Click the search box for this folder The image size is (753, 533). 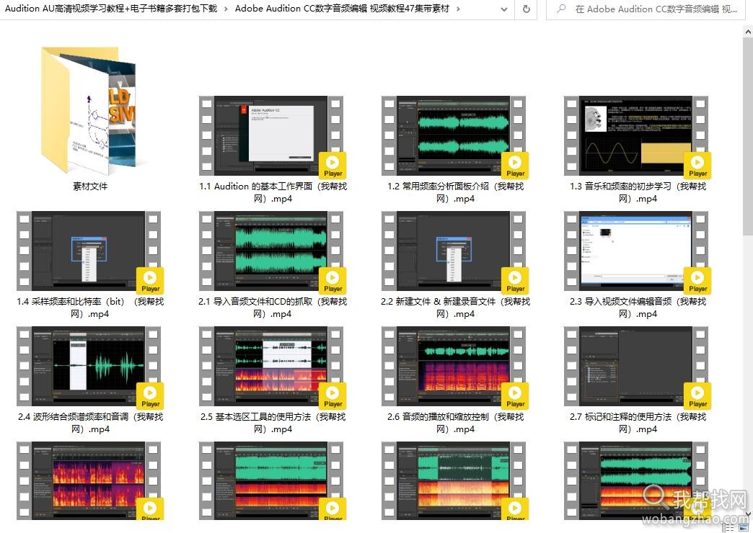click(646, 9)
